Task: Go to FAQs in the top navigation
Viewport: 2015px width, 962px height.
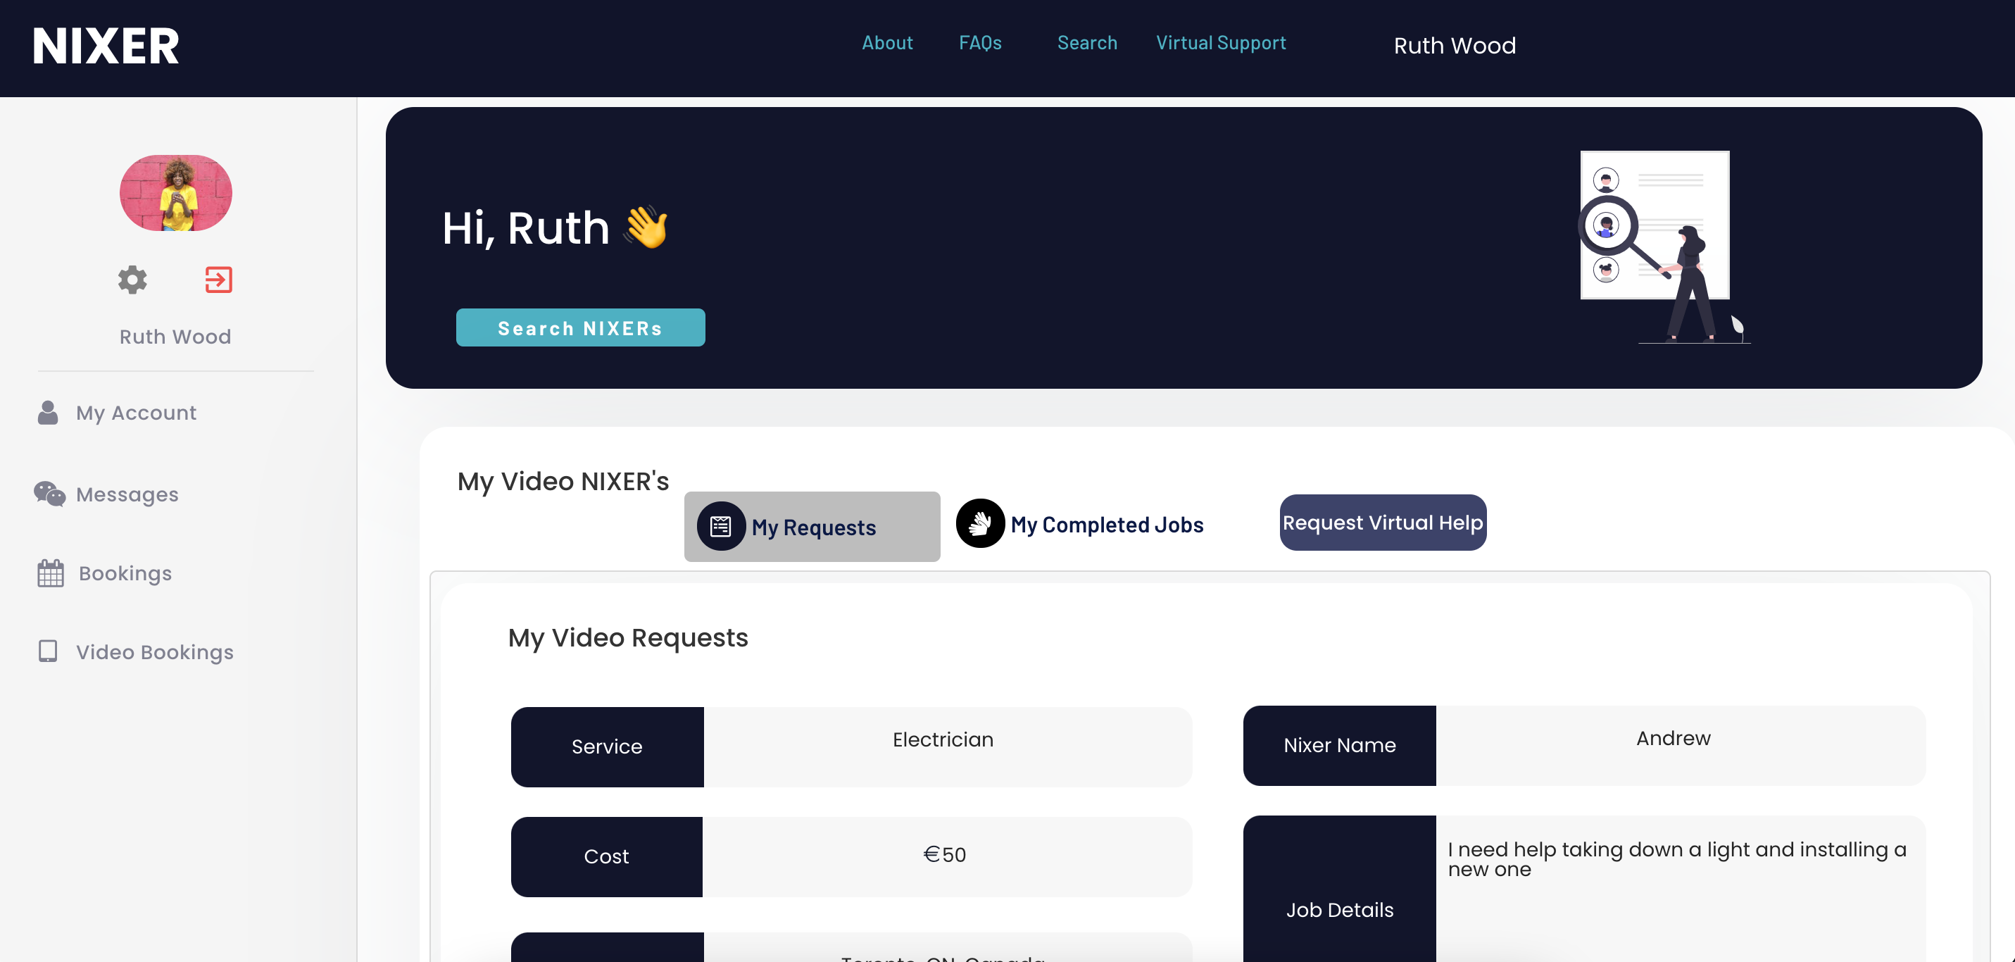Action: click(979, 43)
